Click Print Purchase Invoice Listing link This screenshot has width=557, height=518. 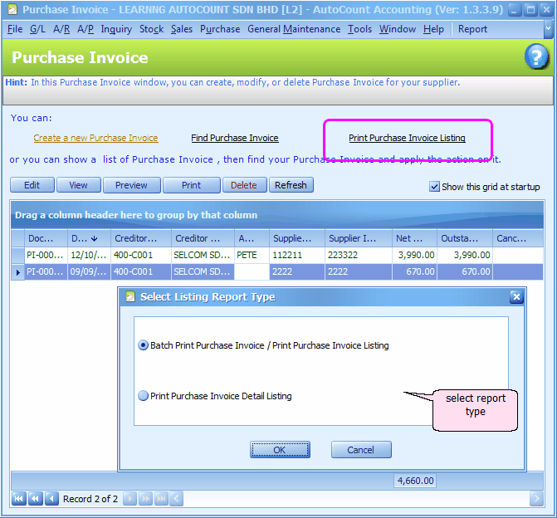[x=407, y=138]
